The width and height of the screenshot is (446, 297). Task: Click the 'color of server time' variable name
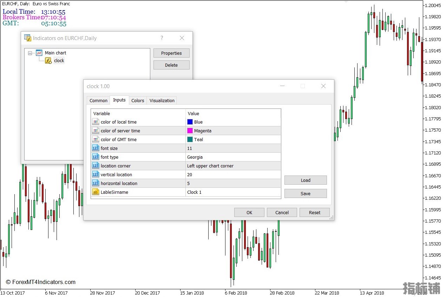point(120,131)
